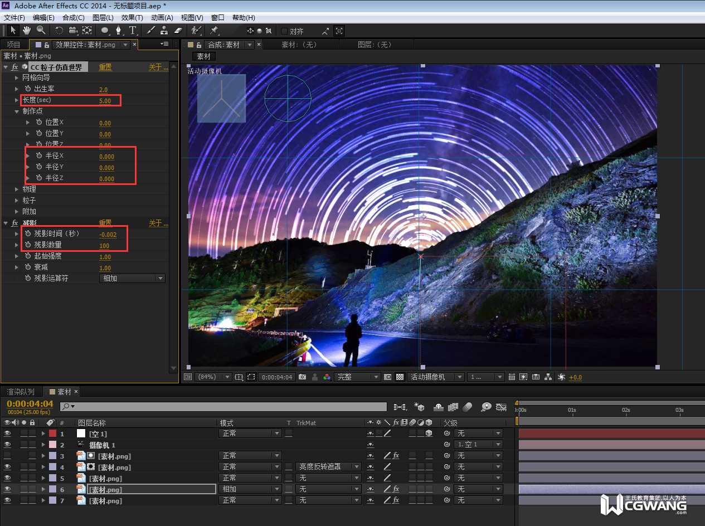
Task: Open TrkMat dropdown showing 亮度反转遮罩
Action: (x=328, y=467)
